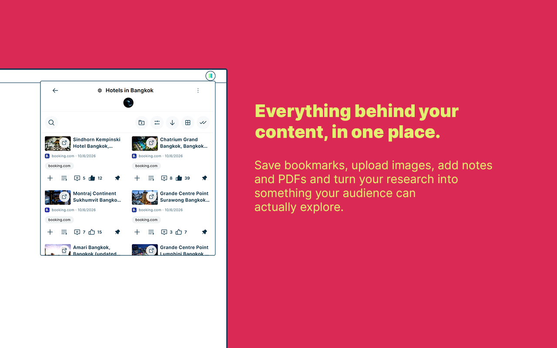This screenshot has width=557, height=348.
Task: Go back using the arrow beside Hotels in Bangkok
Action: (x=55, y=90)
